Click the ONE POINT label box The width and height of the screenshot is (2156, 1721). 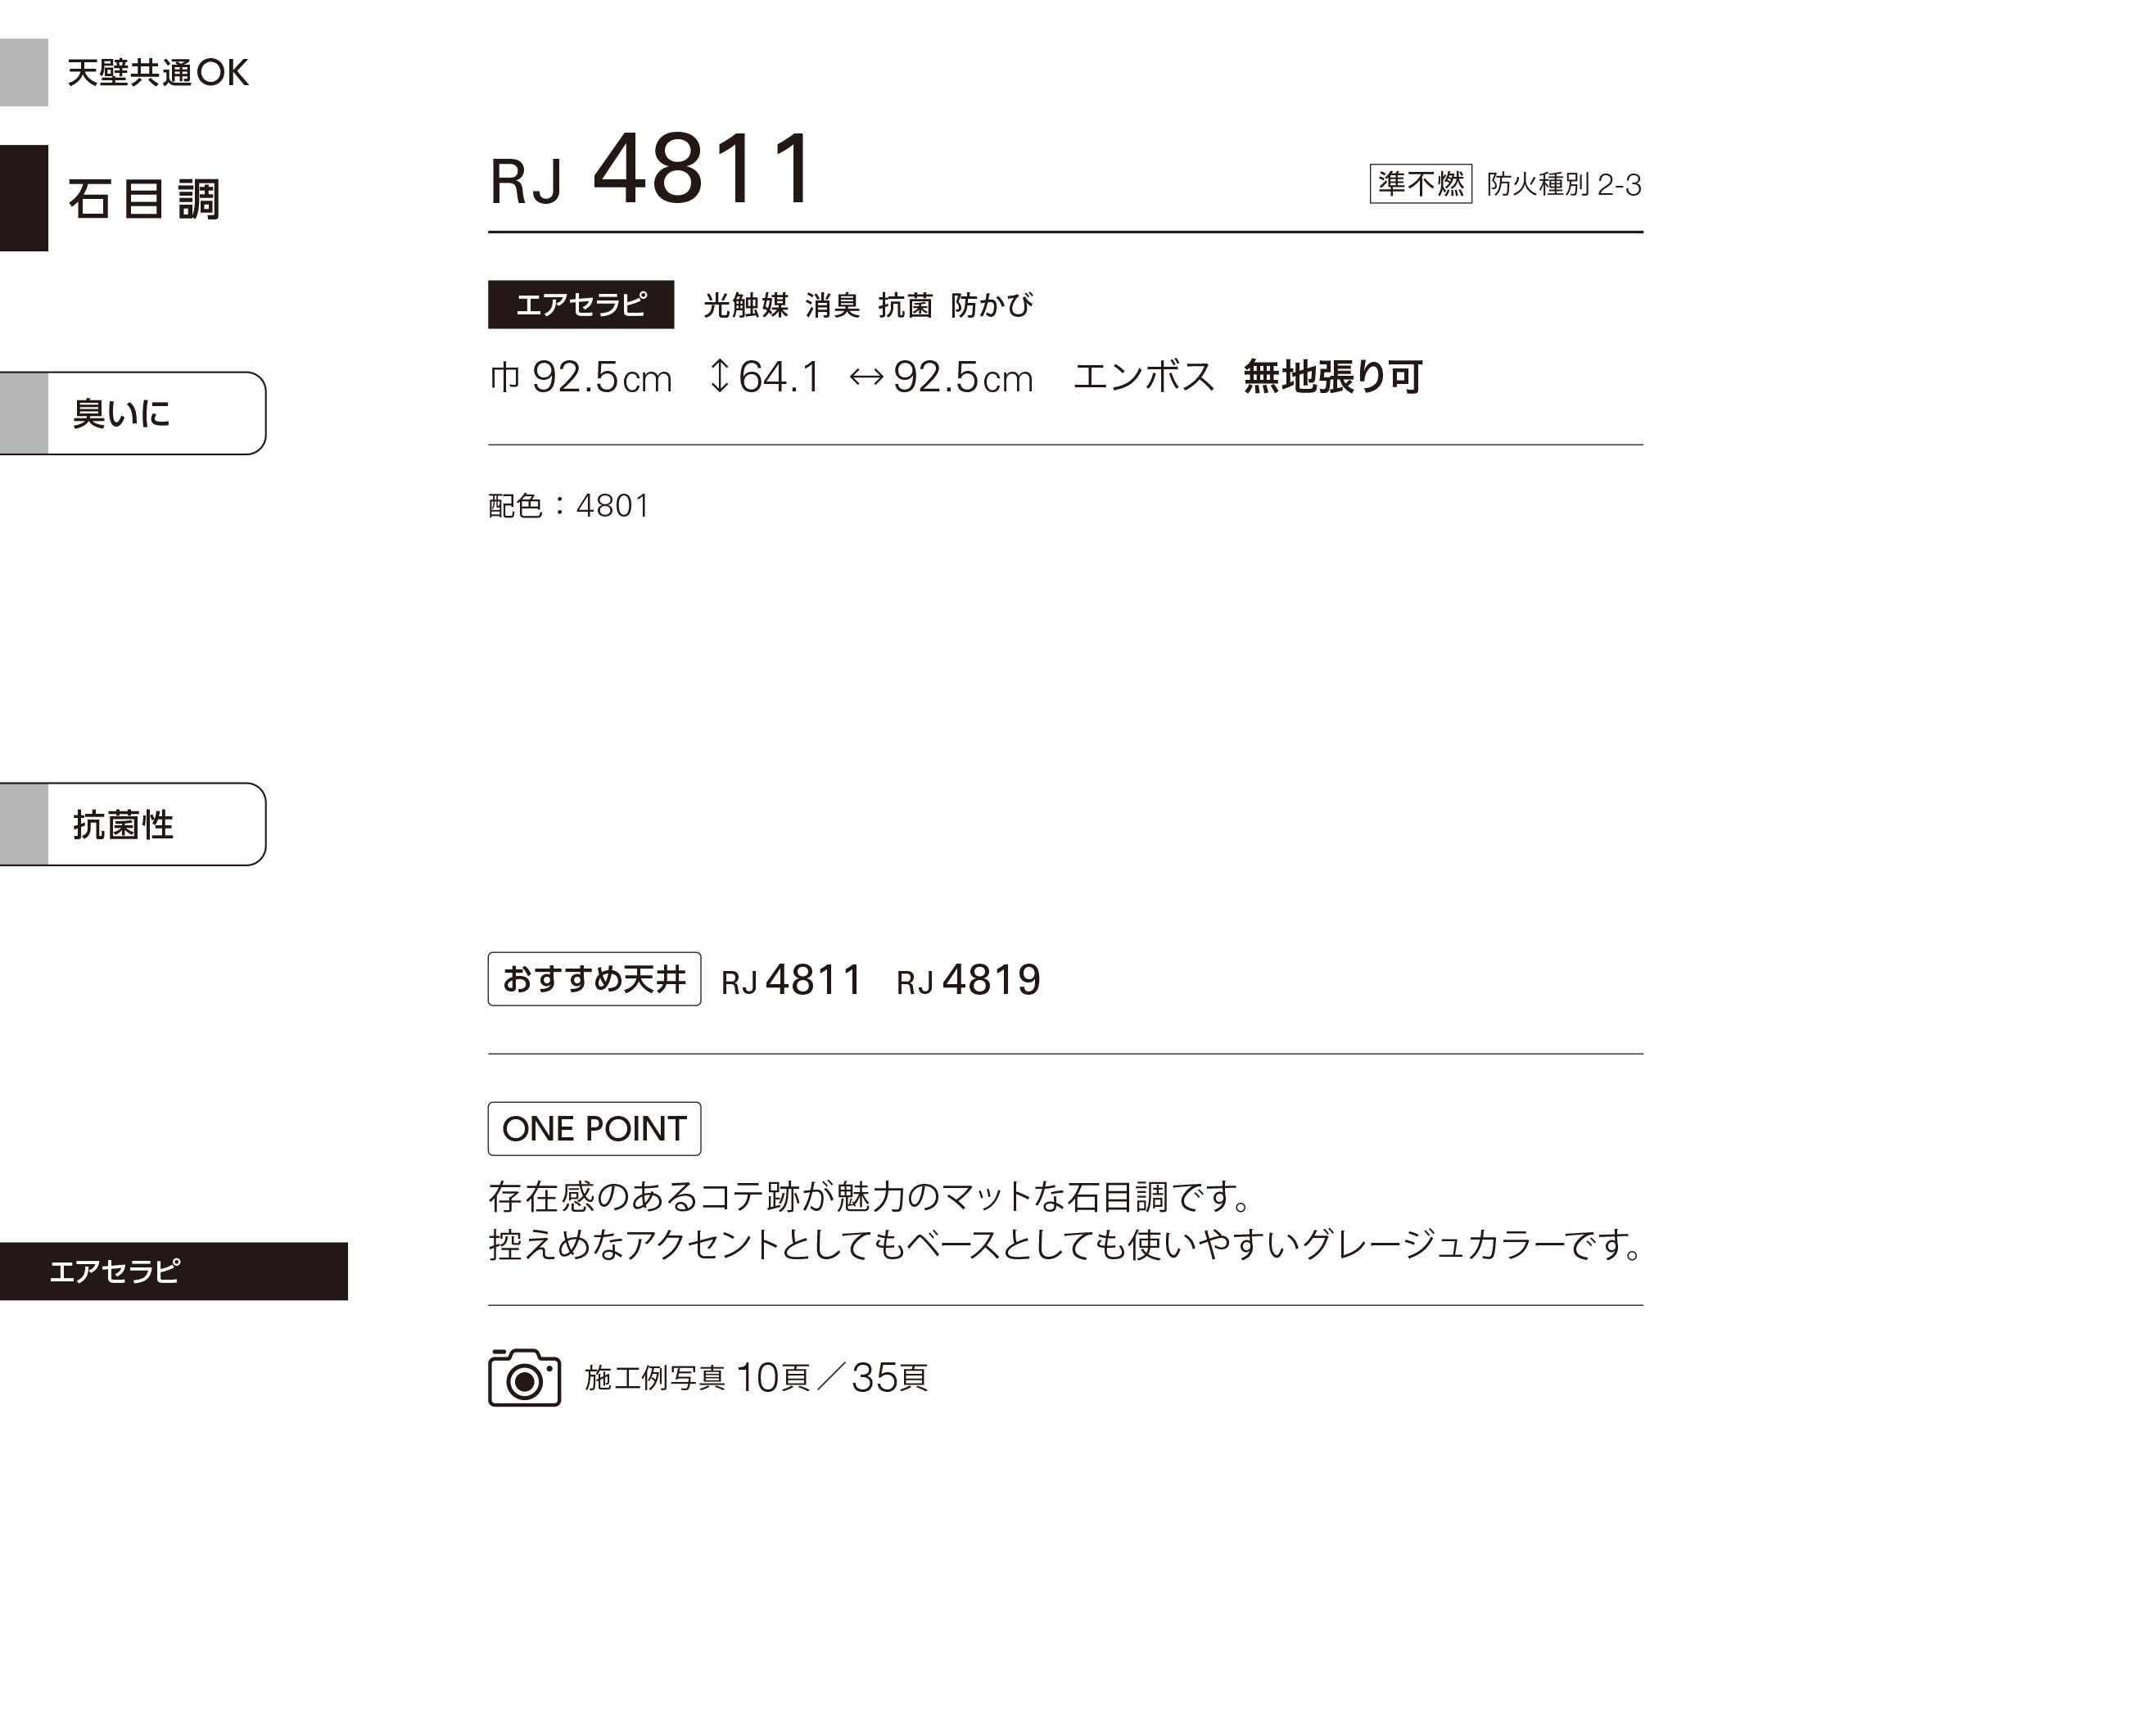point(594,1129)
